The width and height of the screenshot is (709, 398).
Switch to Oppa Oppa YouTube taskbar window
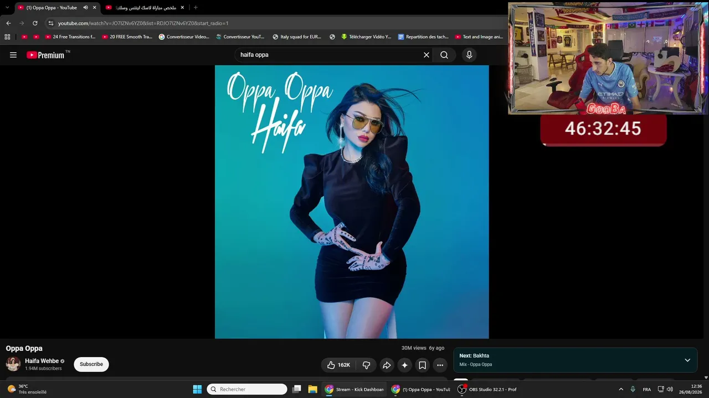[x=421, y=389]
